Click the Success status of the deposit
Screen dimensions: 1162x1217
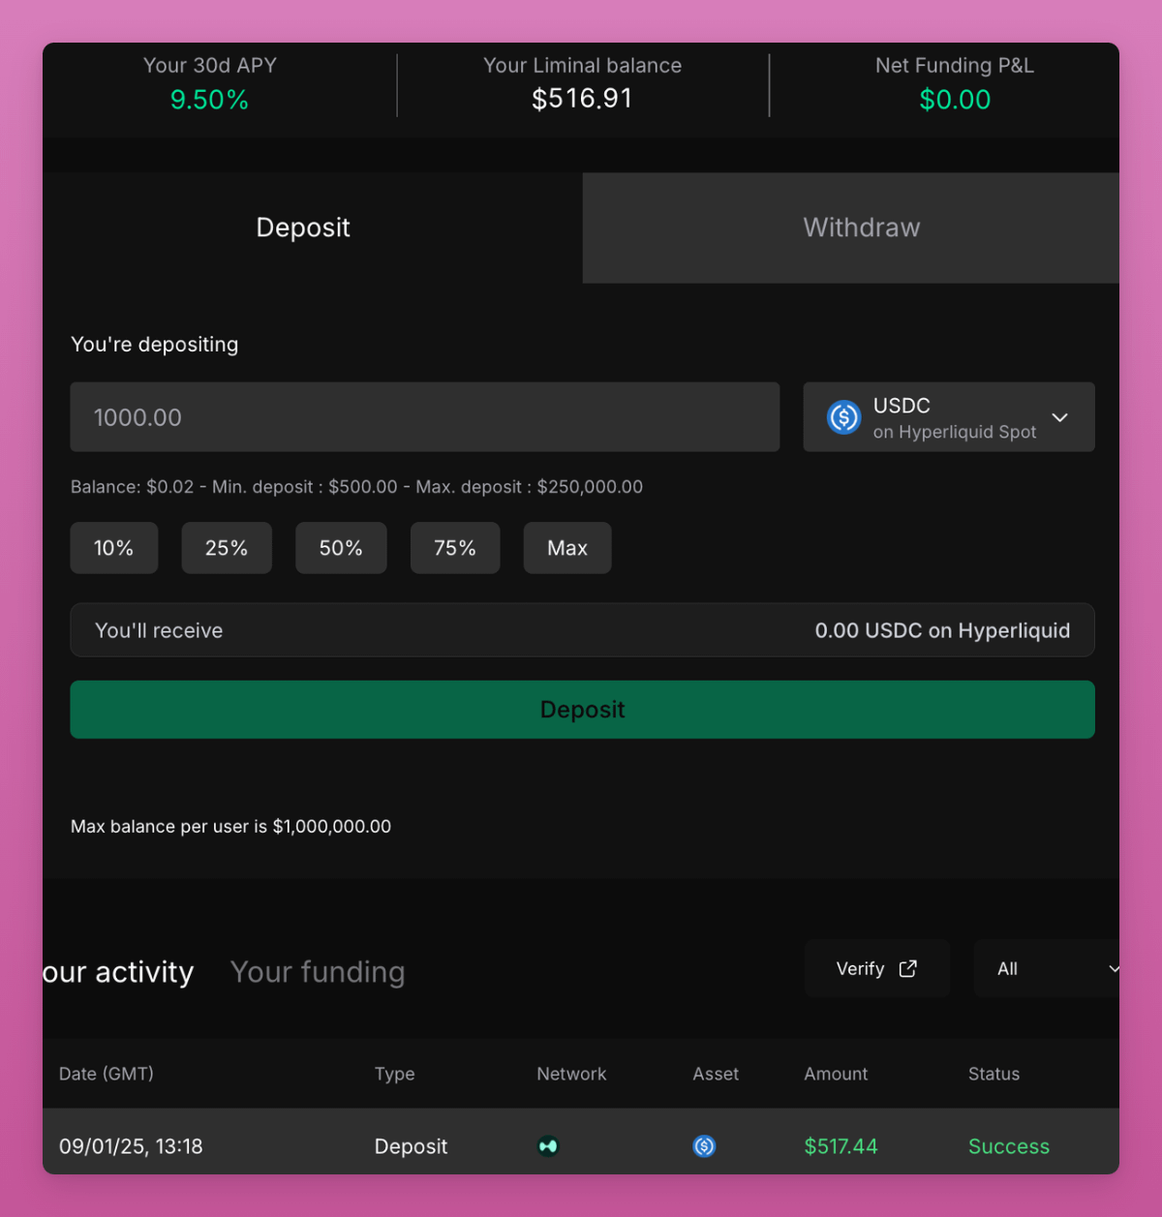coord(1008,1146)
